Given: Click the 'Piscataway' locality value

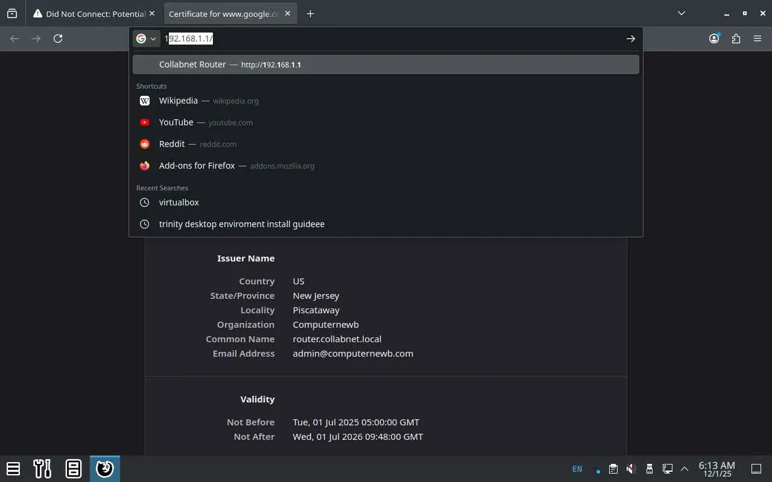Looking at the screenshot, I should (x=316, y=310).
